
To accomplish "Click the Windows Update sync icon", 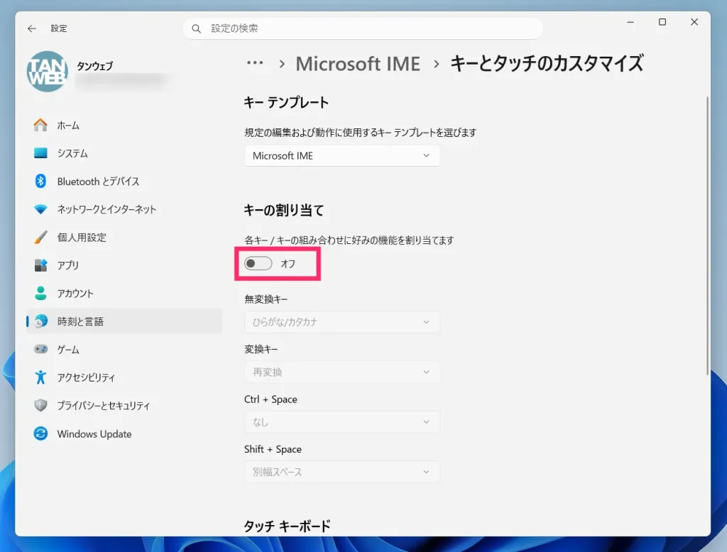I will pos(40,434).
